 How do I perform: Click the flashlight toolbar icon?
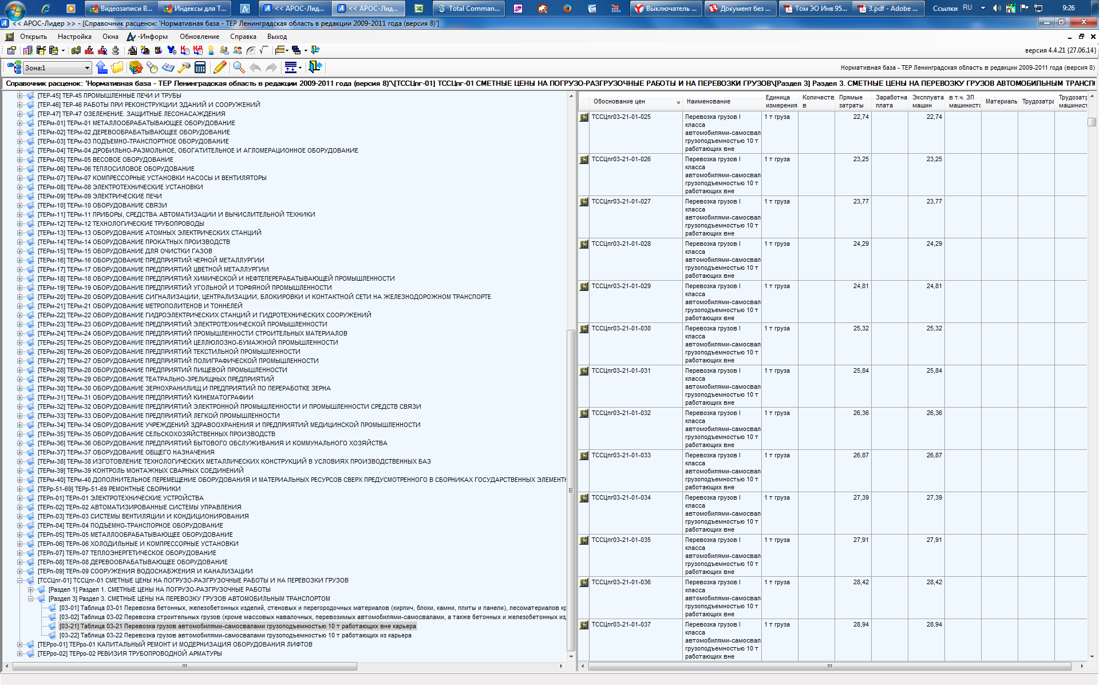[x=152, y=67]
